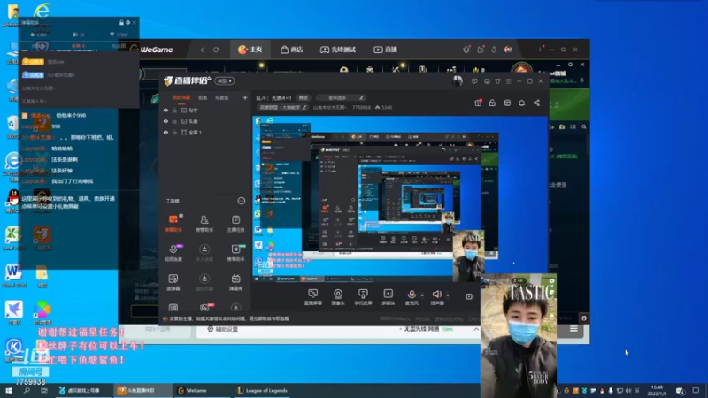Edit the 英雄联盟 category tag
The image size is (708, 398).
tap(282, 107)
